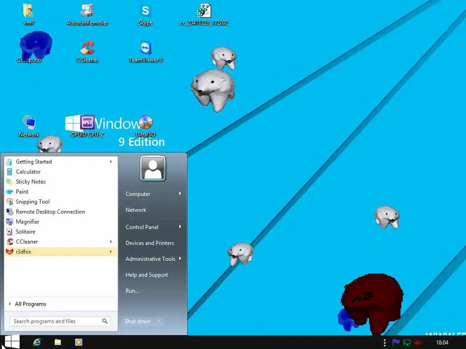Open the vm7 folder desktop icon

[29, 14]
